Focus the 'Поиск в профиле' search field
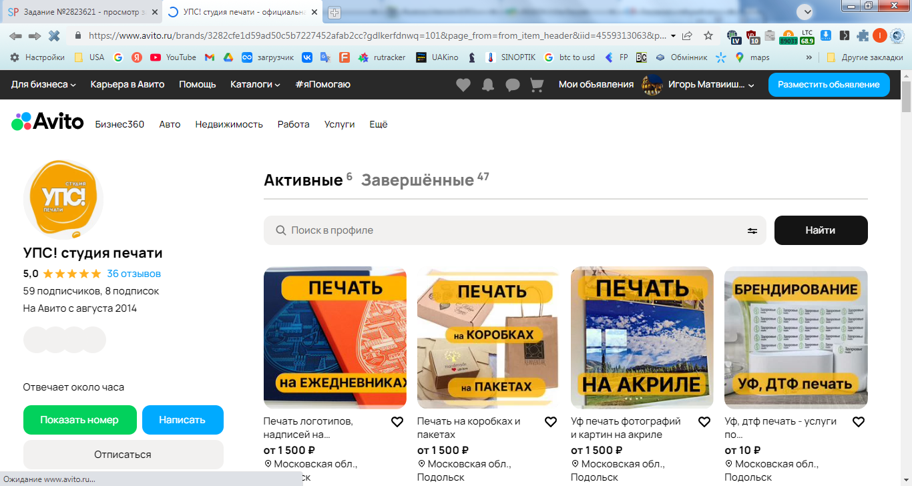The height and width of the screenshot is (486, 912). 515,230
